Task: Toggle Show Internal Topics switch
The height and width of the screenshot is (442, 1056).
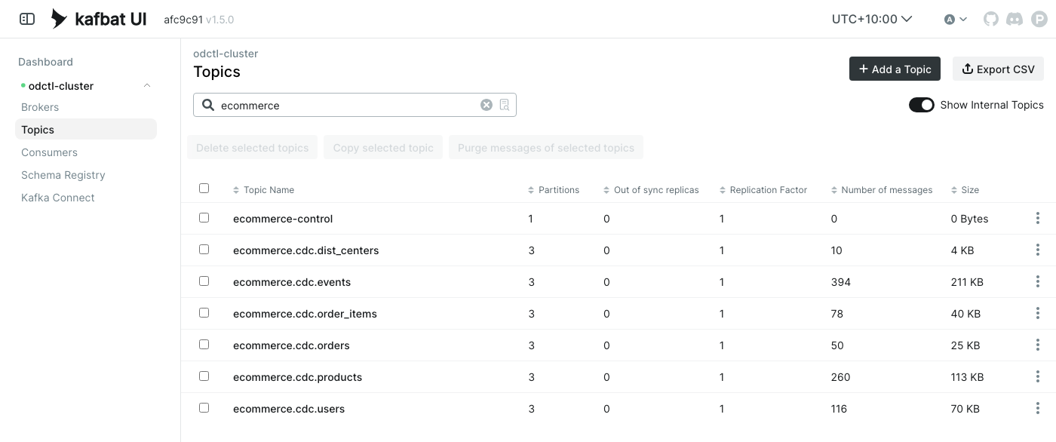Action: coord(922,105)
